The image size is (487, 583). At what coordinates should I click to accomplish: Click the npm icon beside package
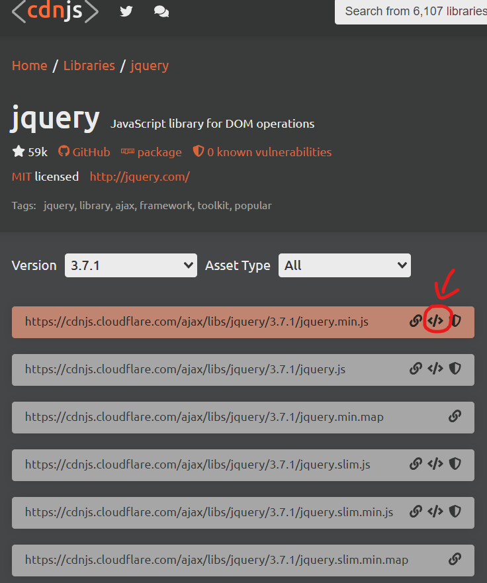tap(128, 152)
